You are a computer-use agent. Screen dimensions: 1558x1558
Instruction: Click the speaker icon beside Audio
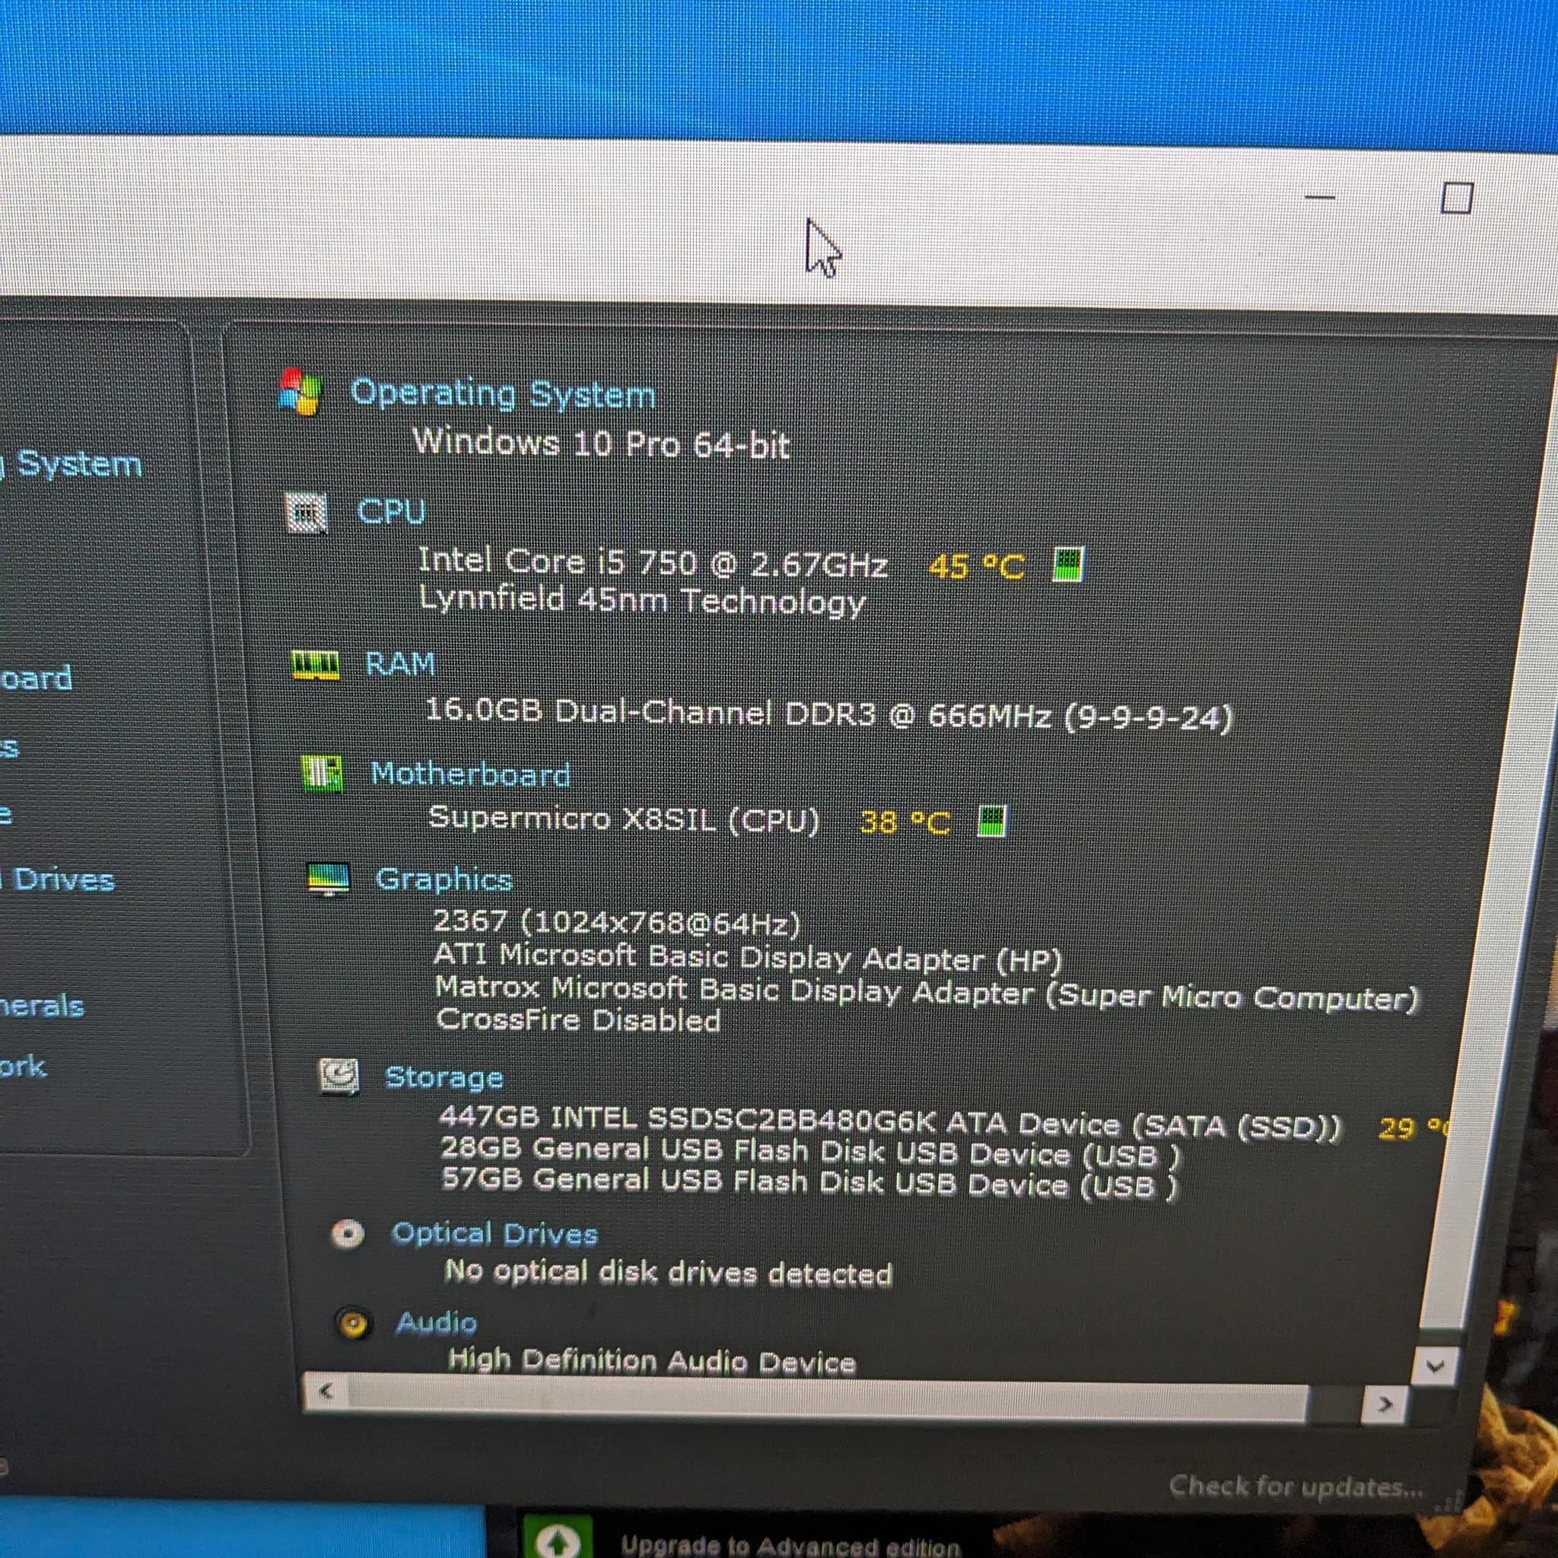coord(352,1324)
